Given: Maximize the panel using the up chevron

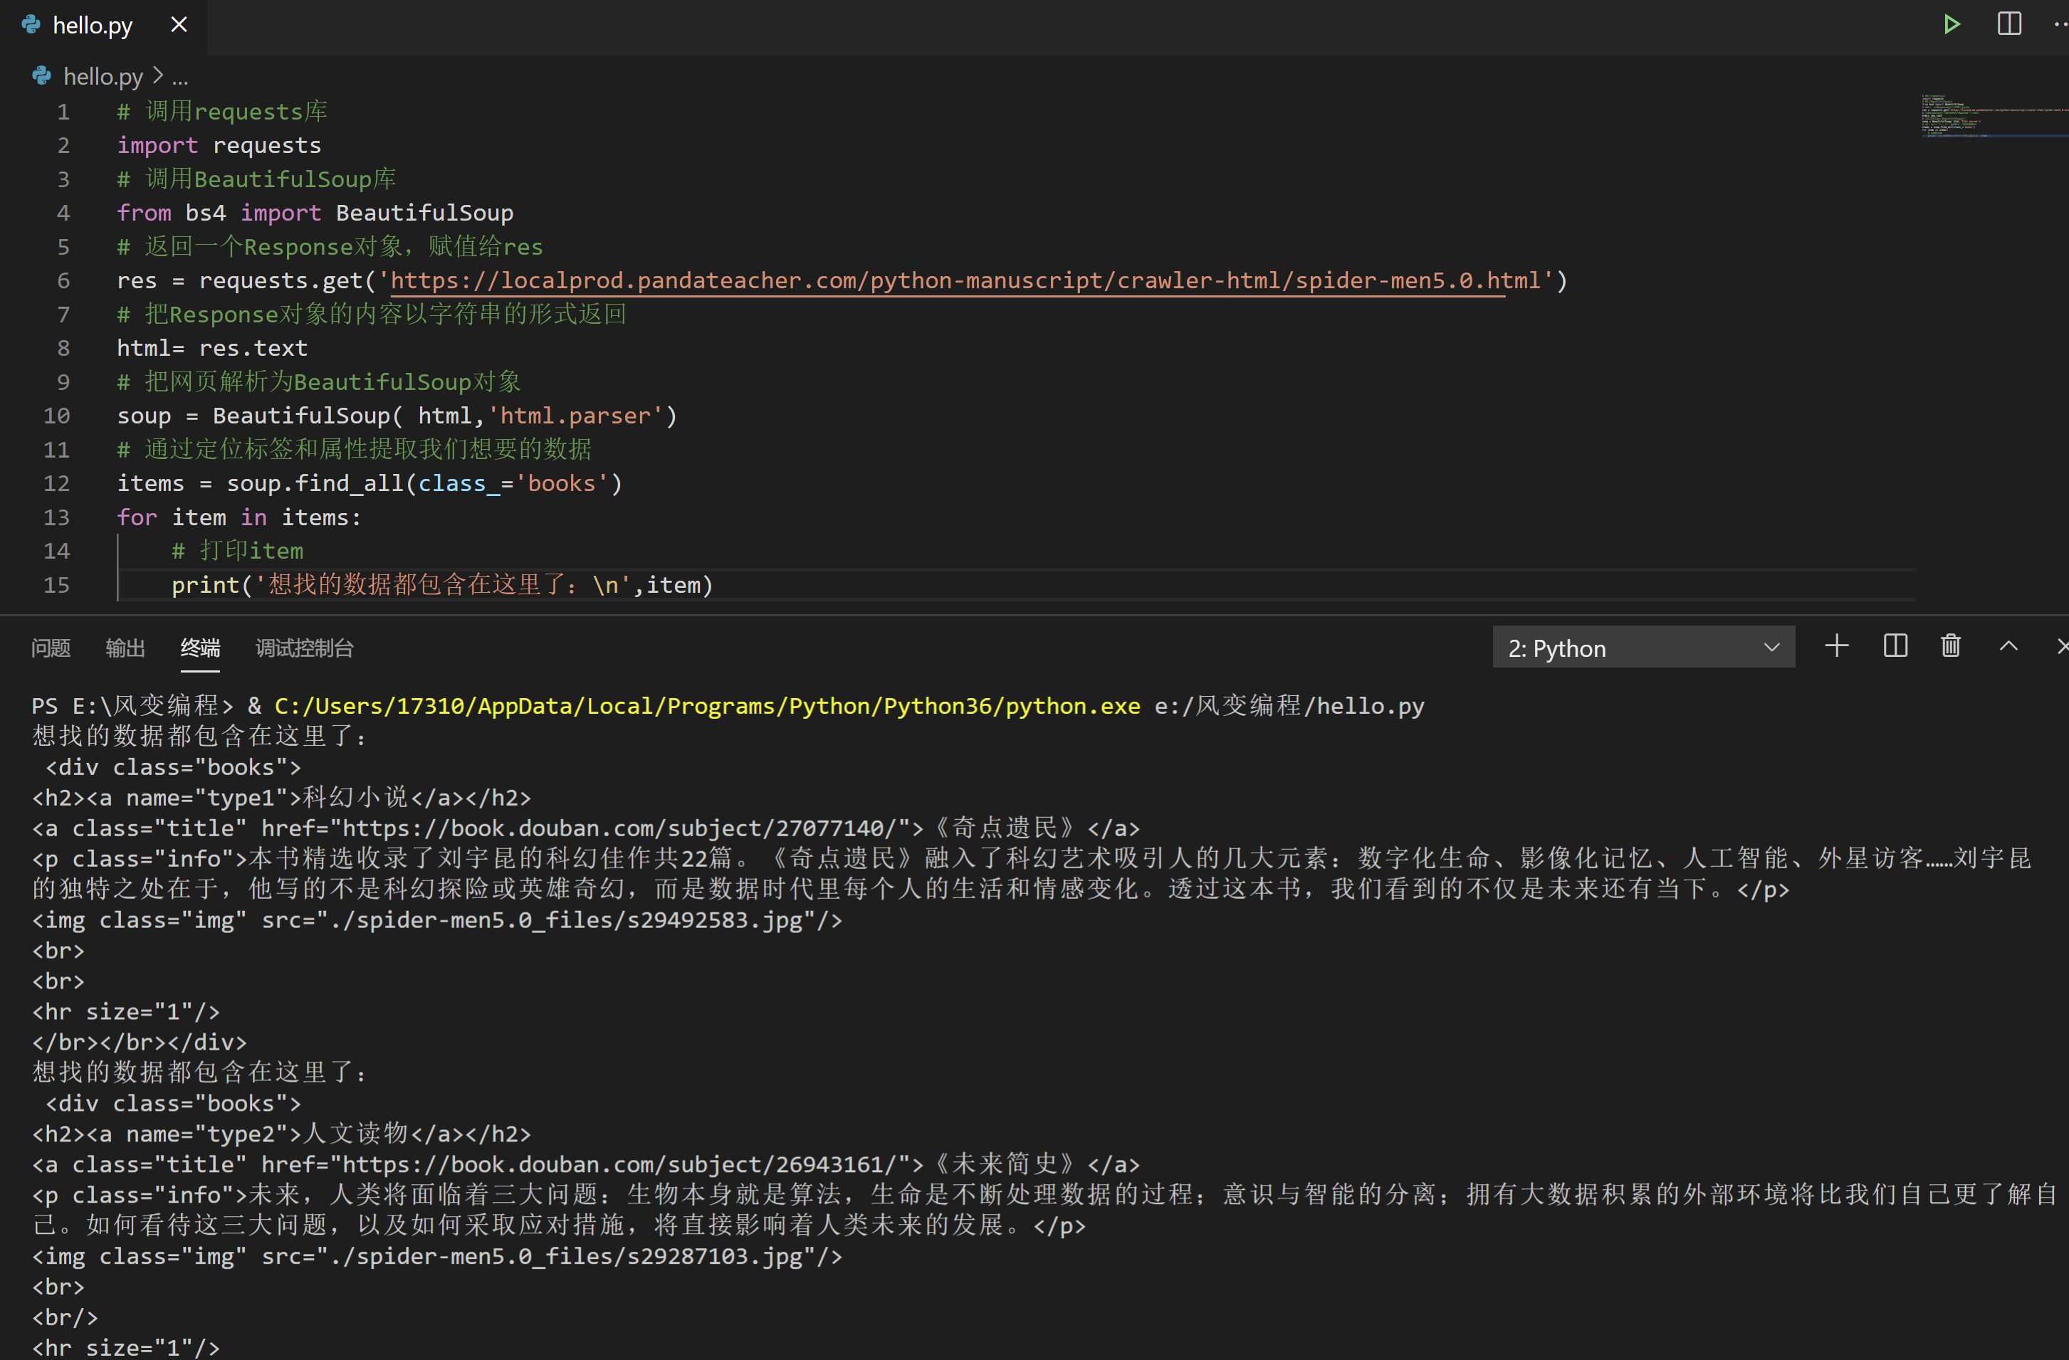Looking at the screenshot, I should click(2008, 645).
